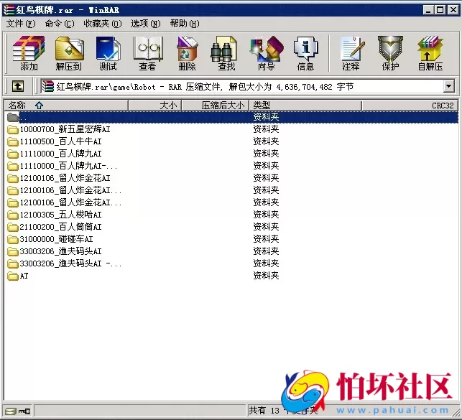Sort by the 类型 column header
Screen dimensions: 462x420
(x=305, y=106)
